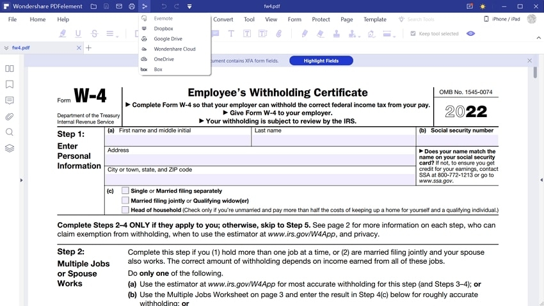This screenshot has height=306, width=544.
Task: Select the underline annotation tool
Action: tap(78, 34)
